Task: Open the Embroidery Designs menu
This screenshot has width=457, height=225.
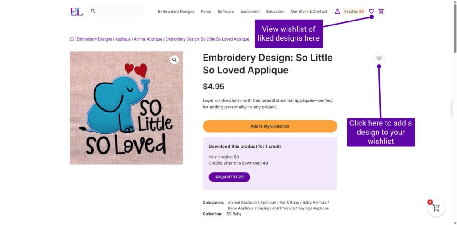Action: [176, 12]
